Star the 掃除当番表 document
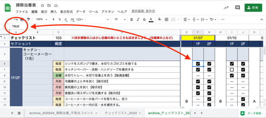 tap(43, 6)
